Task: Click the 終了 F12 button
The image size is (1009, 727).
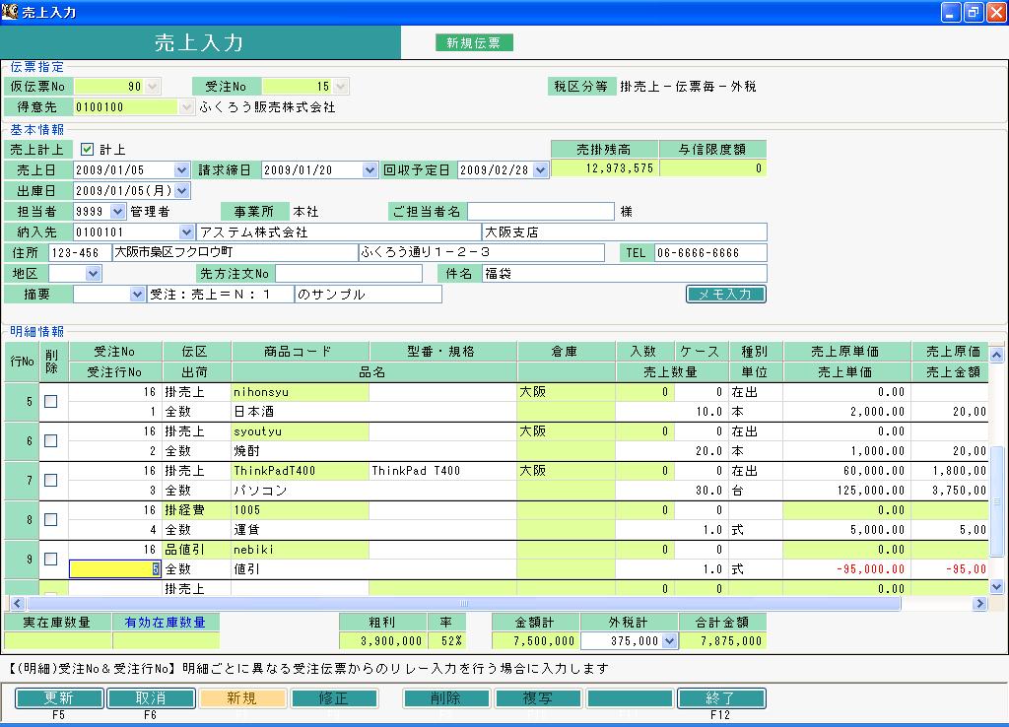Action: coord(720,698)
